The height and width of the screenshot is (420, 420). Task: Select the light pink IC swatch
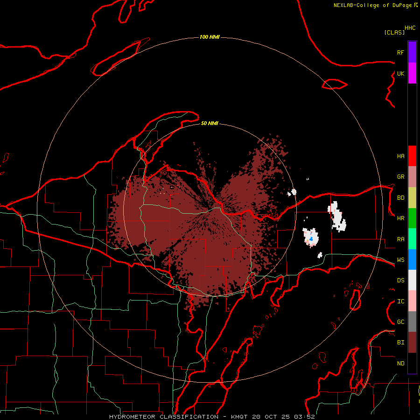[412, 301]
